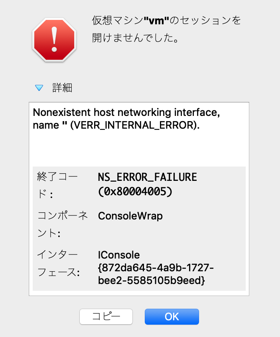
Task: Click the Nonexistent host networking interface message
Action: pos(126,112)
